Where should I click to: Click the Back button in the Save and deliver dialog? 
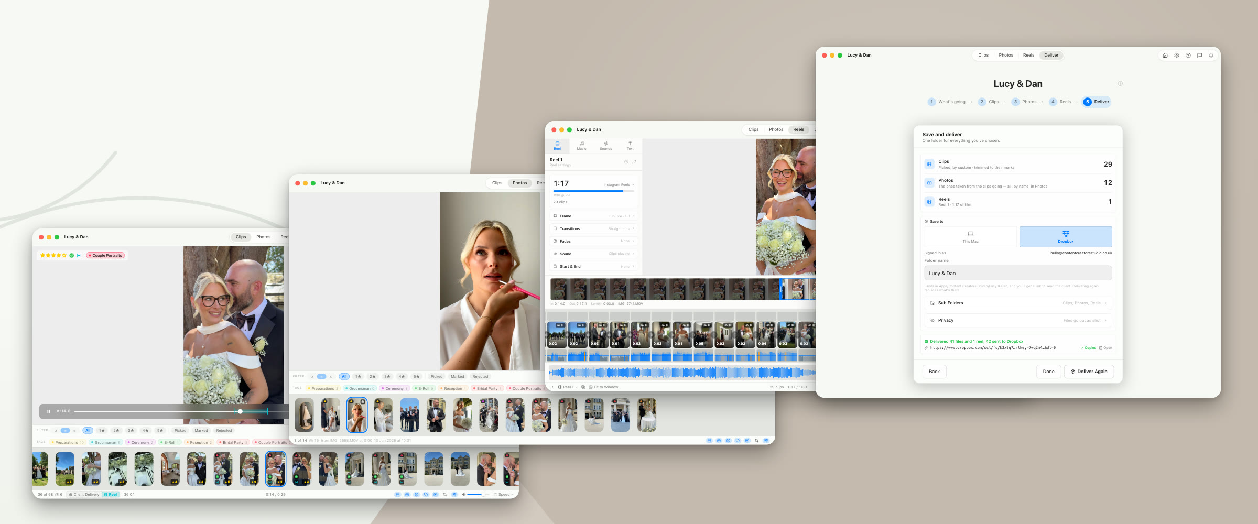pos(934,372)
